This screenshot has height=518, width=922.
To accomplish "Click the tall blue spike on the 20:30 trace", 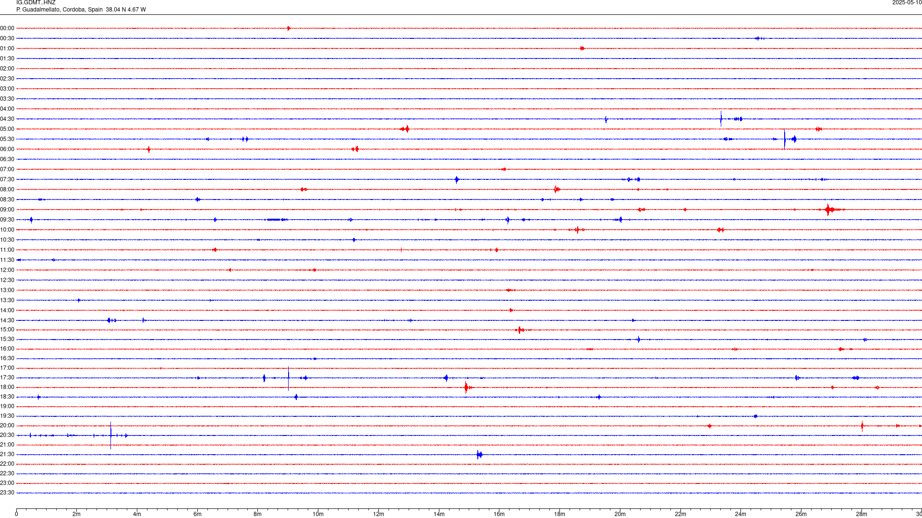I will [111, 436].
